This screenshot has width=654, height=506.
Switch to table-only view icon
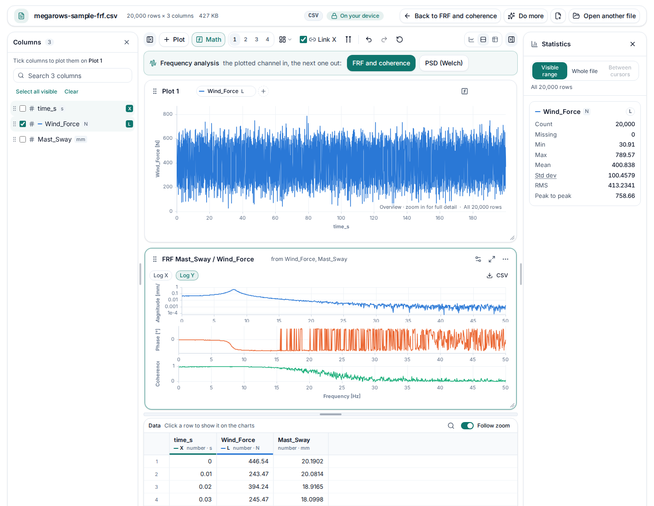[495, 39]
